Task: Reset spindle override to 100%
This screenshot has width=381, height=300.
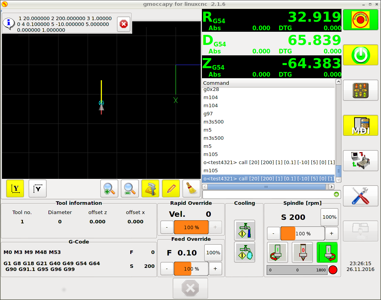Action: (x=329, y=217)
